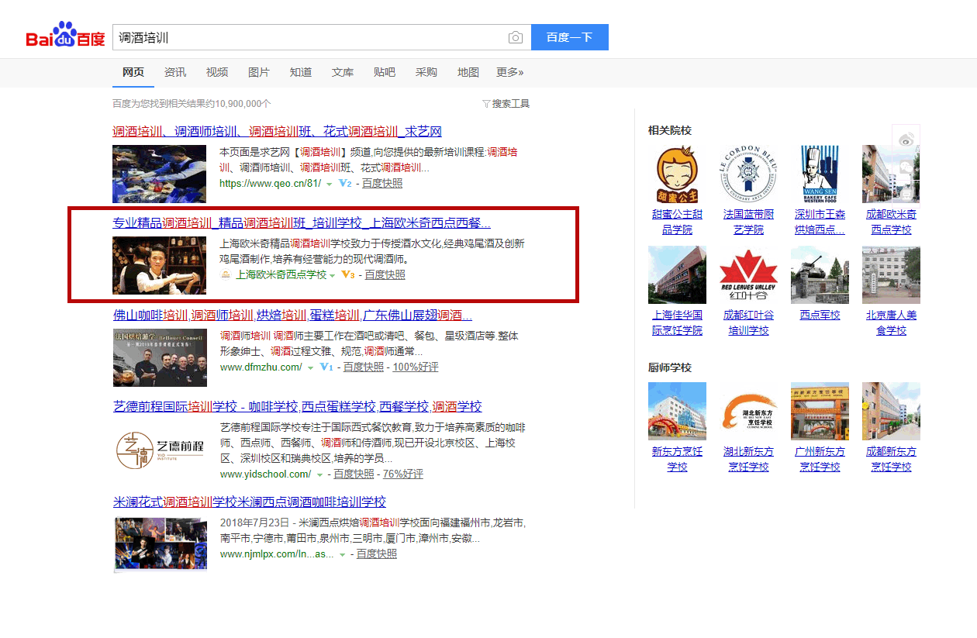
Task: Expand the arrow after www.dfmzhu.com/
Action: click(x=310, y=368)
